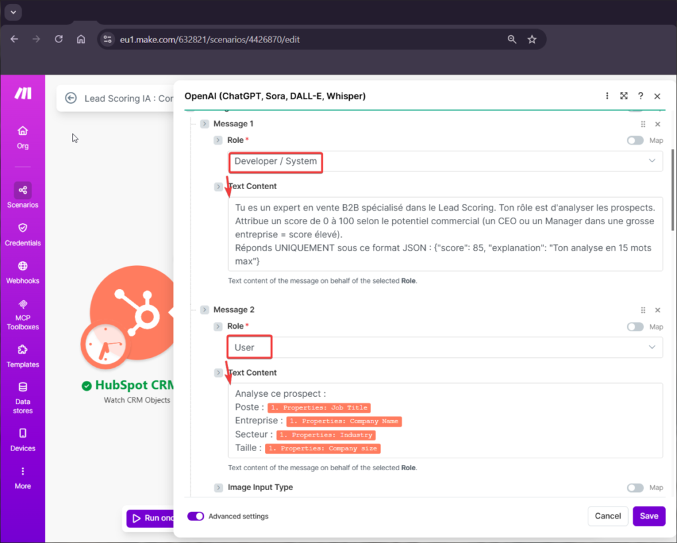
Task: Open the Devices icon in sidebar
Action: [22, 433]
